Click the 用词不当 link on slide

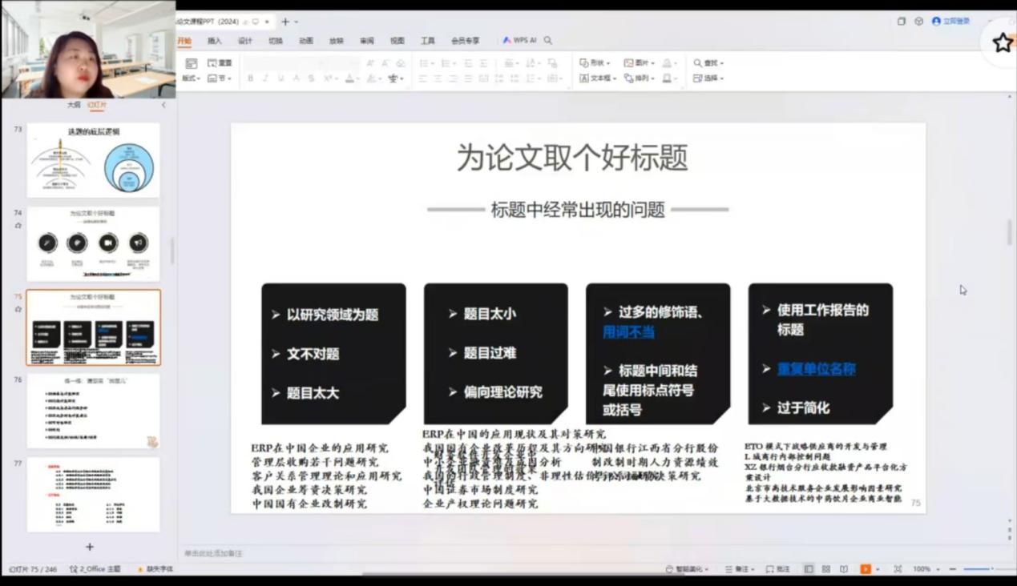coord(629,332)
